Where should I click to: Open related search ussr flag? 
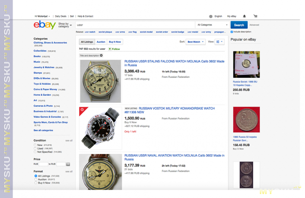(x=132, y=32)
